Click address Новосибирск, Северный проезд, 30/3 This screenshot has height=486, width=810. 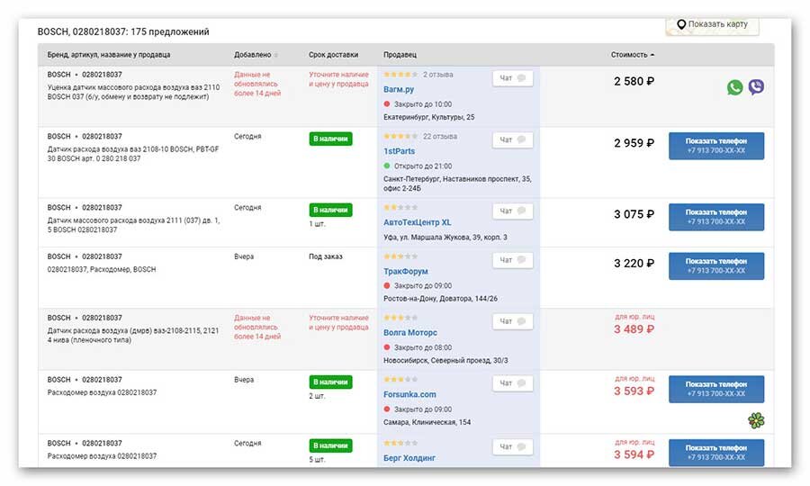(445, 361)
